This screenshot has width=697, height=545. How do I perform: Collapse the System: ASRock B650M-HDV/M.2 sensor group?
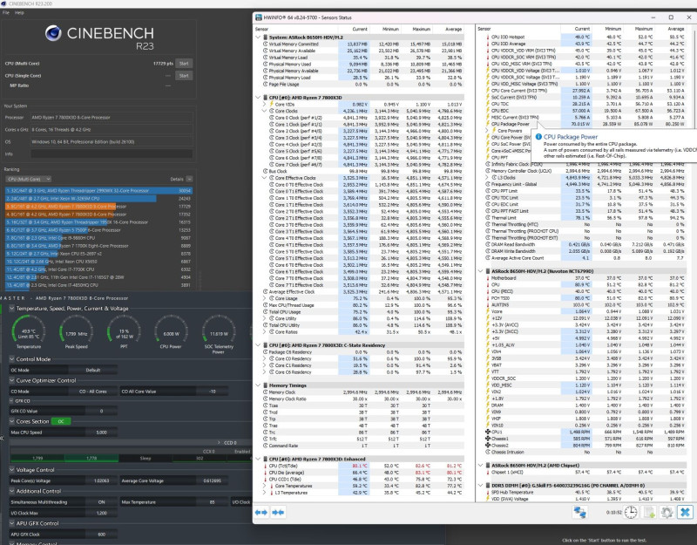point(257,37)
